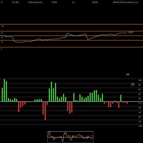Image resolution: width=143 pixels, height=143 pixels.
Task: Select the "SI & MR" header text
Action: (x=15, y=2)
